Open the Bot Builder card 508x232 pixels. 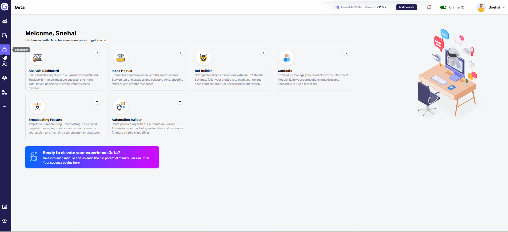click(231, 68)
